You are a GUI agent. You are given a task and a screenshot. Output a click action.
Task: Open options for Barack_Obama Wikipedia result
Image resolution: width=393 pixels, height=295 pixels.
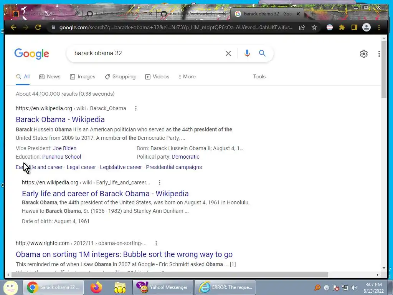coord(136,108)
